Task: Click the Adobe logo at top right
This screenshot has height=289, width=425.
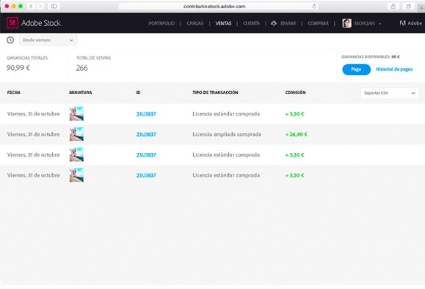Action: click(x=410, y=24)
